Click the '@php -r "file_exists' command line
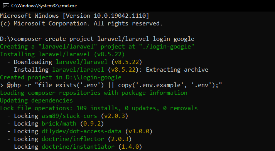Screen dimensions: 275x151 (111, 85)
